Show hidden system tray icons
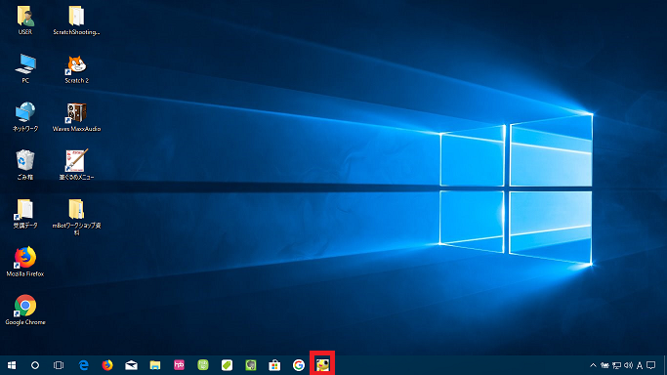The width and height of the screenshot is (667, 375). tap(593, 365)
